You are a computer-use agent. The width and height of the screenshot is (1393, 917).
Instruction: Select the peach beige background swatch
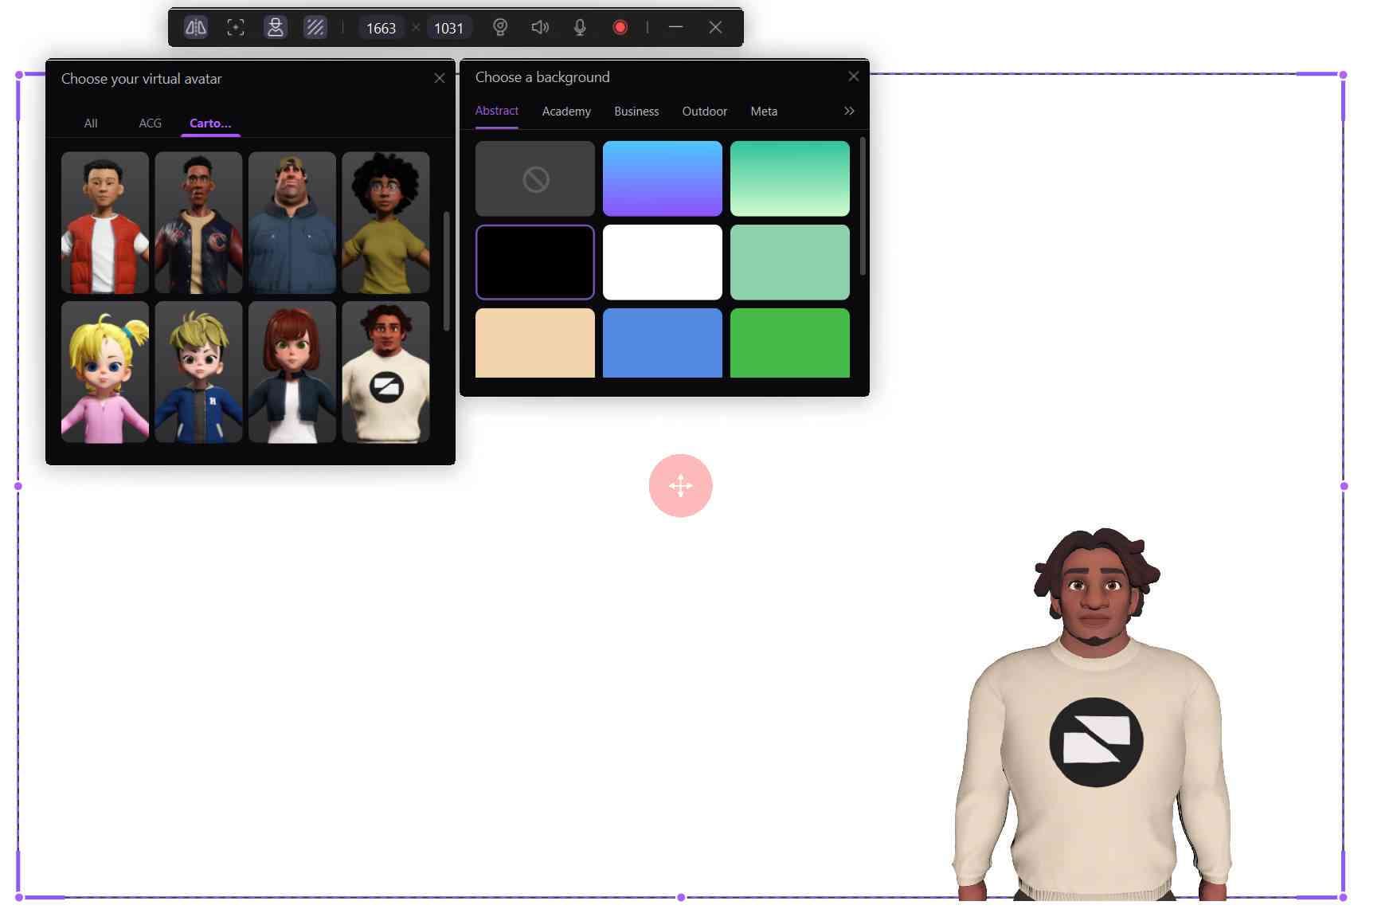[x=535, y=343]
